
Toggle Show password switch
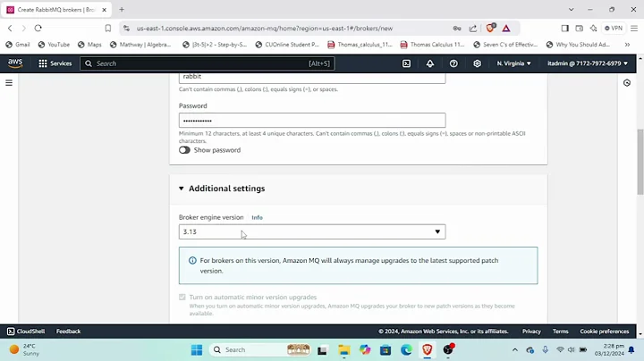point(184,150)
